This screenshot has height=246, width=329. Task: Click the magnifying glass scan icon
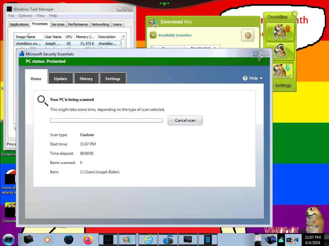(x=43, y=101)
